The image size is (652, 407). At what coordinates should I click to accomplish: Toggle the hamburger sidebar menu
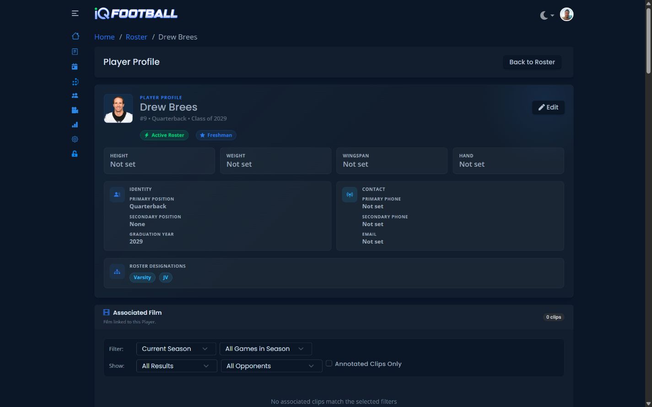[x=75, y=14]
